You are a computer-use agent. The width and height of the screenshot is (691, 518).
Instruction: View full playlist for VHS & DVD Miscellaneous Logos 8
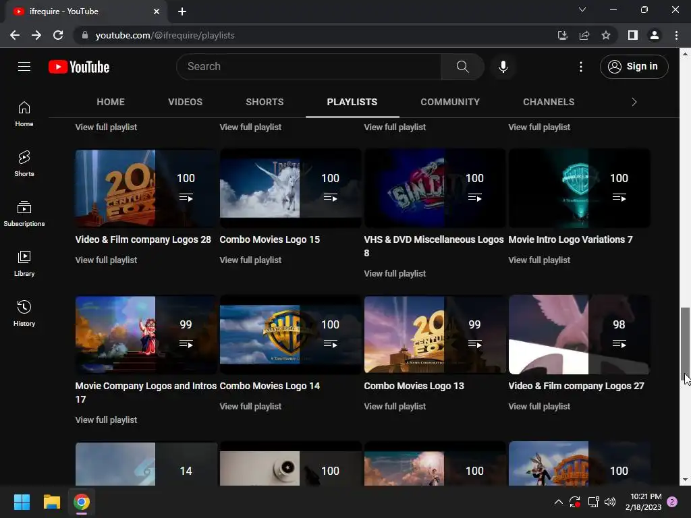click(x=395, y=274)
